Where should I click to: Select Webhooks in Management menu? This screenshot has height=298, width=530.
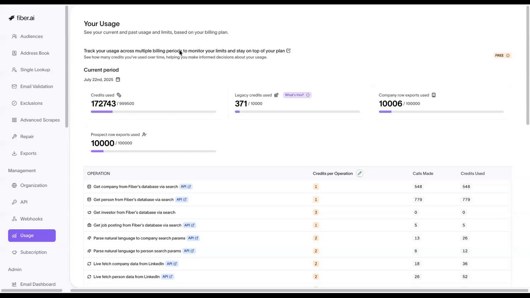click(x=31, y=219)
